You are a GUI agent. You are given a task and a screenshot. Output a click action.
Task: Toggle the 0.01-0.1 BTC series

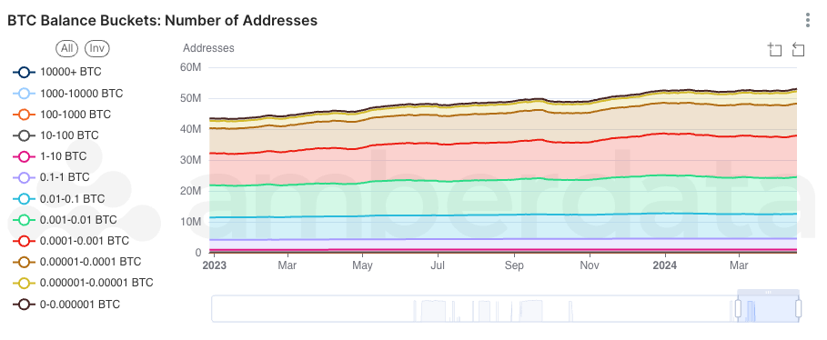(x=58, y=199)
